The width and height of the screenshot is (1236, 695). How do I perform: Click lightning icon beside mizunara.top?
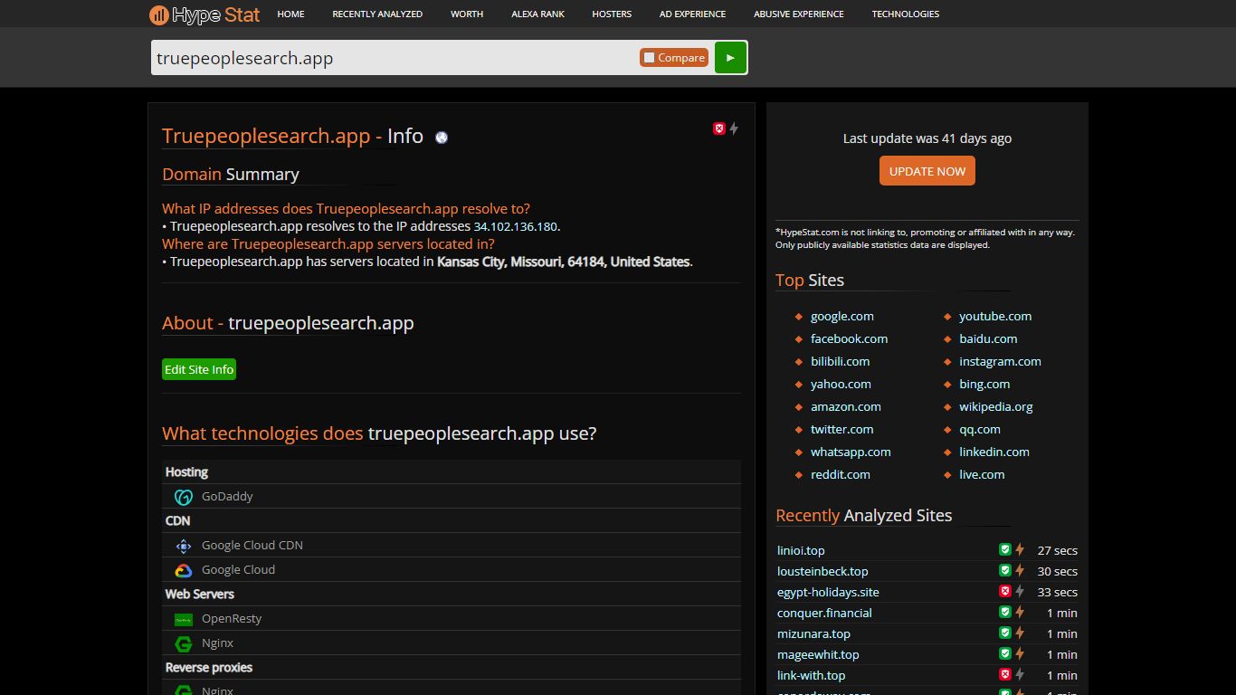coord(1020,633)
